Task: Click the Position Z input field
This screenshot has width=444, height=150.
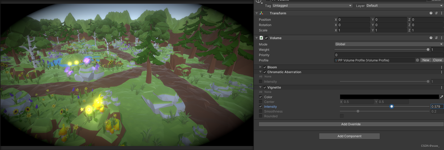Action: point(428,19)
